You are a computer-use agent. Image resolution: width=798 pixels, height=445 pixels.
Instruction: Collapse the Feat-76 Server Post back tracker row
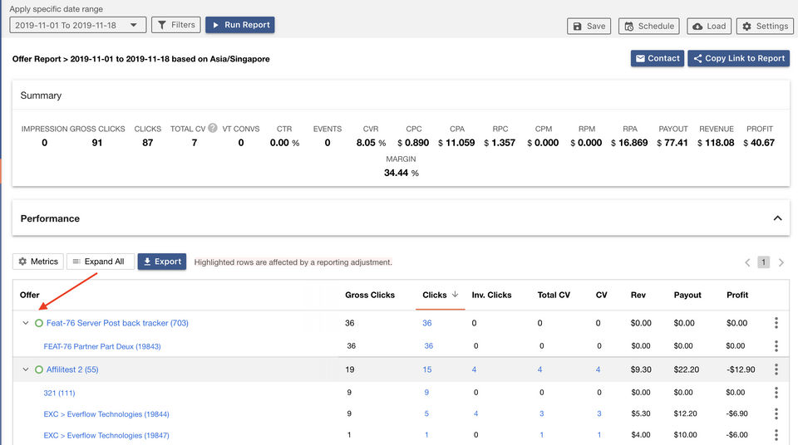coord(25,323)
